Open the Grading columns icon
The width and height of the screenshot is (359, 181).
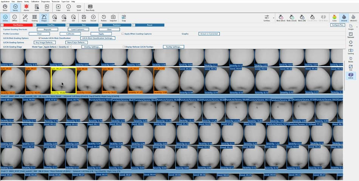pos(34,18)
